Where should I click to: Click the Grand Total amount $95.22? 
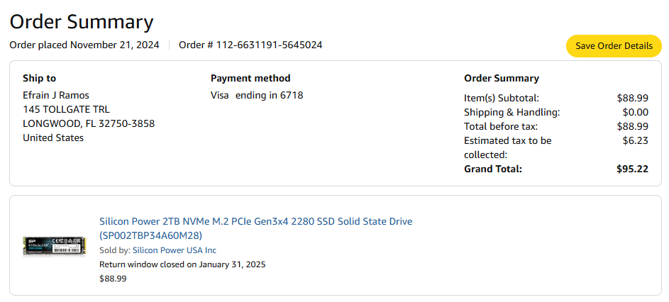(x=632, y=169)
